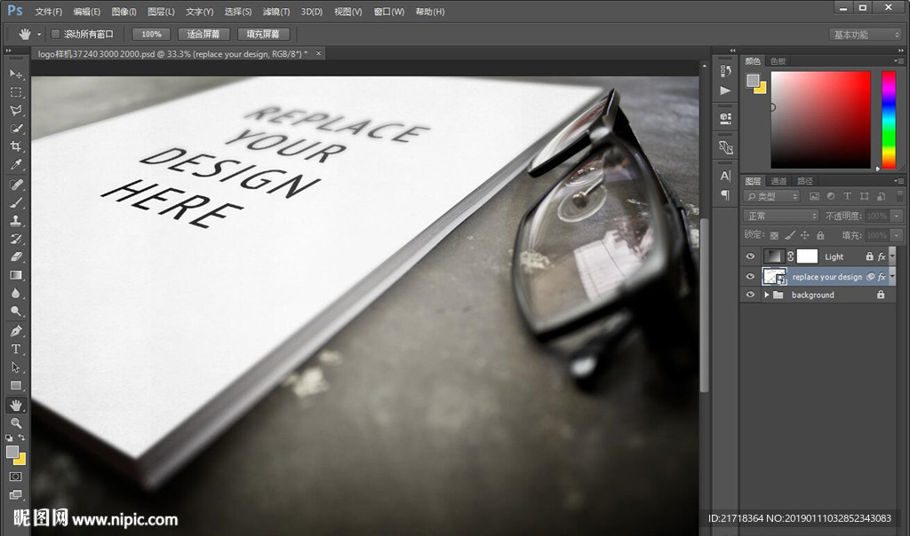Click the replace your design layer thumbnail
Screen dimensions: 910x536
point(774,276)
